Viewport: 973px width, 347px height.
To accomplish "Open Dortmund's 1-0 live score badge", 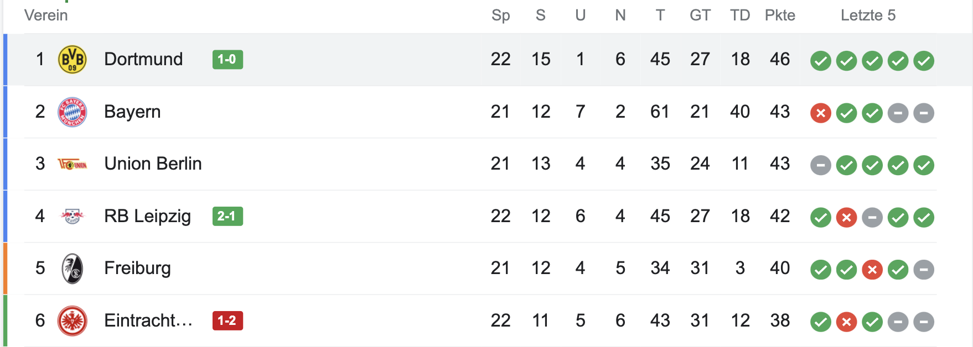I will (227, 60).
